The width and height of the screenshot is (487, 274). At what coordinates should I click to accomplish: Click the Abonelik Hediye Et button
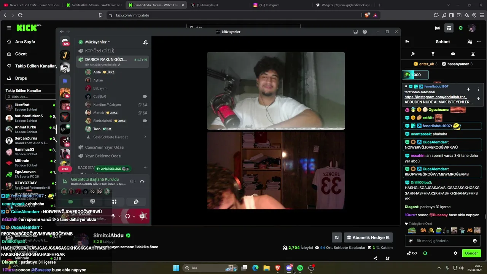[x=368, y=238]
